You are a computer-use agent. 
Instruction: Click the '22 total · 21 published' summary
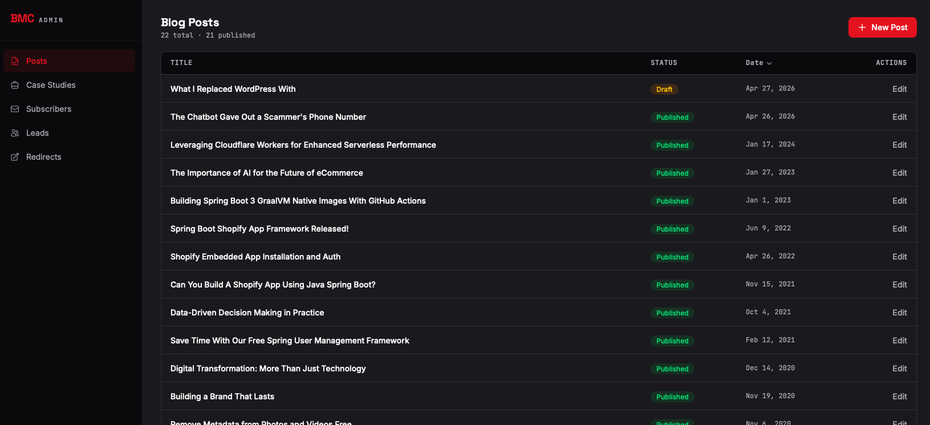point(208,35)
